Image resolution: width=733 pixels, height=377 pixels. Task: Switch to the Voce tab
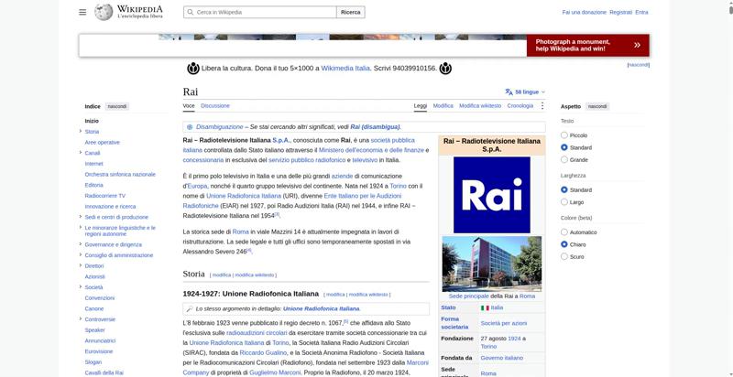click(189, 106)
